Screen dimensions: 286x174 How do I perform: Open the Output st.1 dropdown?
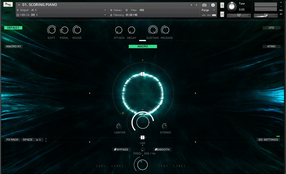click(x=60, y=10)
